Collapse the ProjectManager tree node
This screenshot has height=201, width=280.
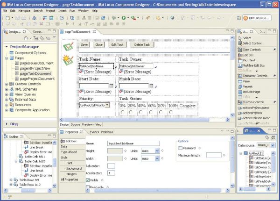click(x=7, y=46)
